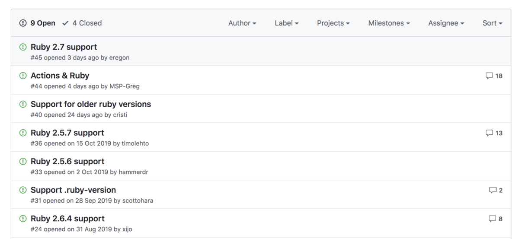The width and height of the screenshot is (519, 239).
Task: Click open-issue icon beside Ruby 2.5.7 support
Action: tap(23, 133)
